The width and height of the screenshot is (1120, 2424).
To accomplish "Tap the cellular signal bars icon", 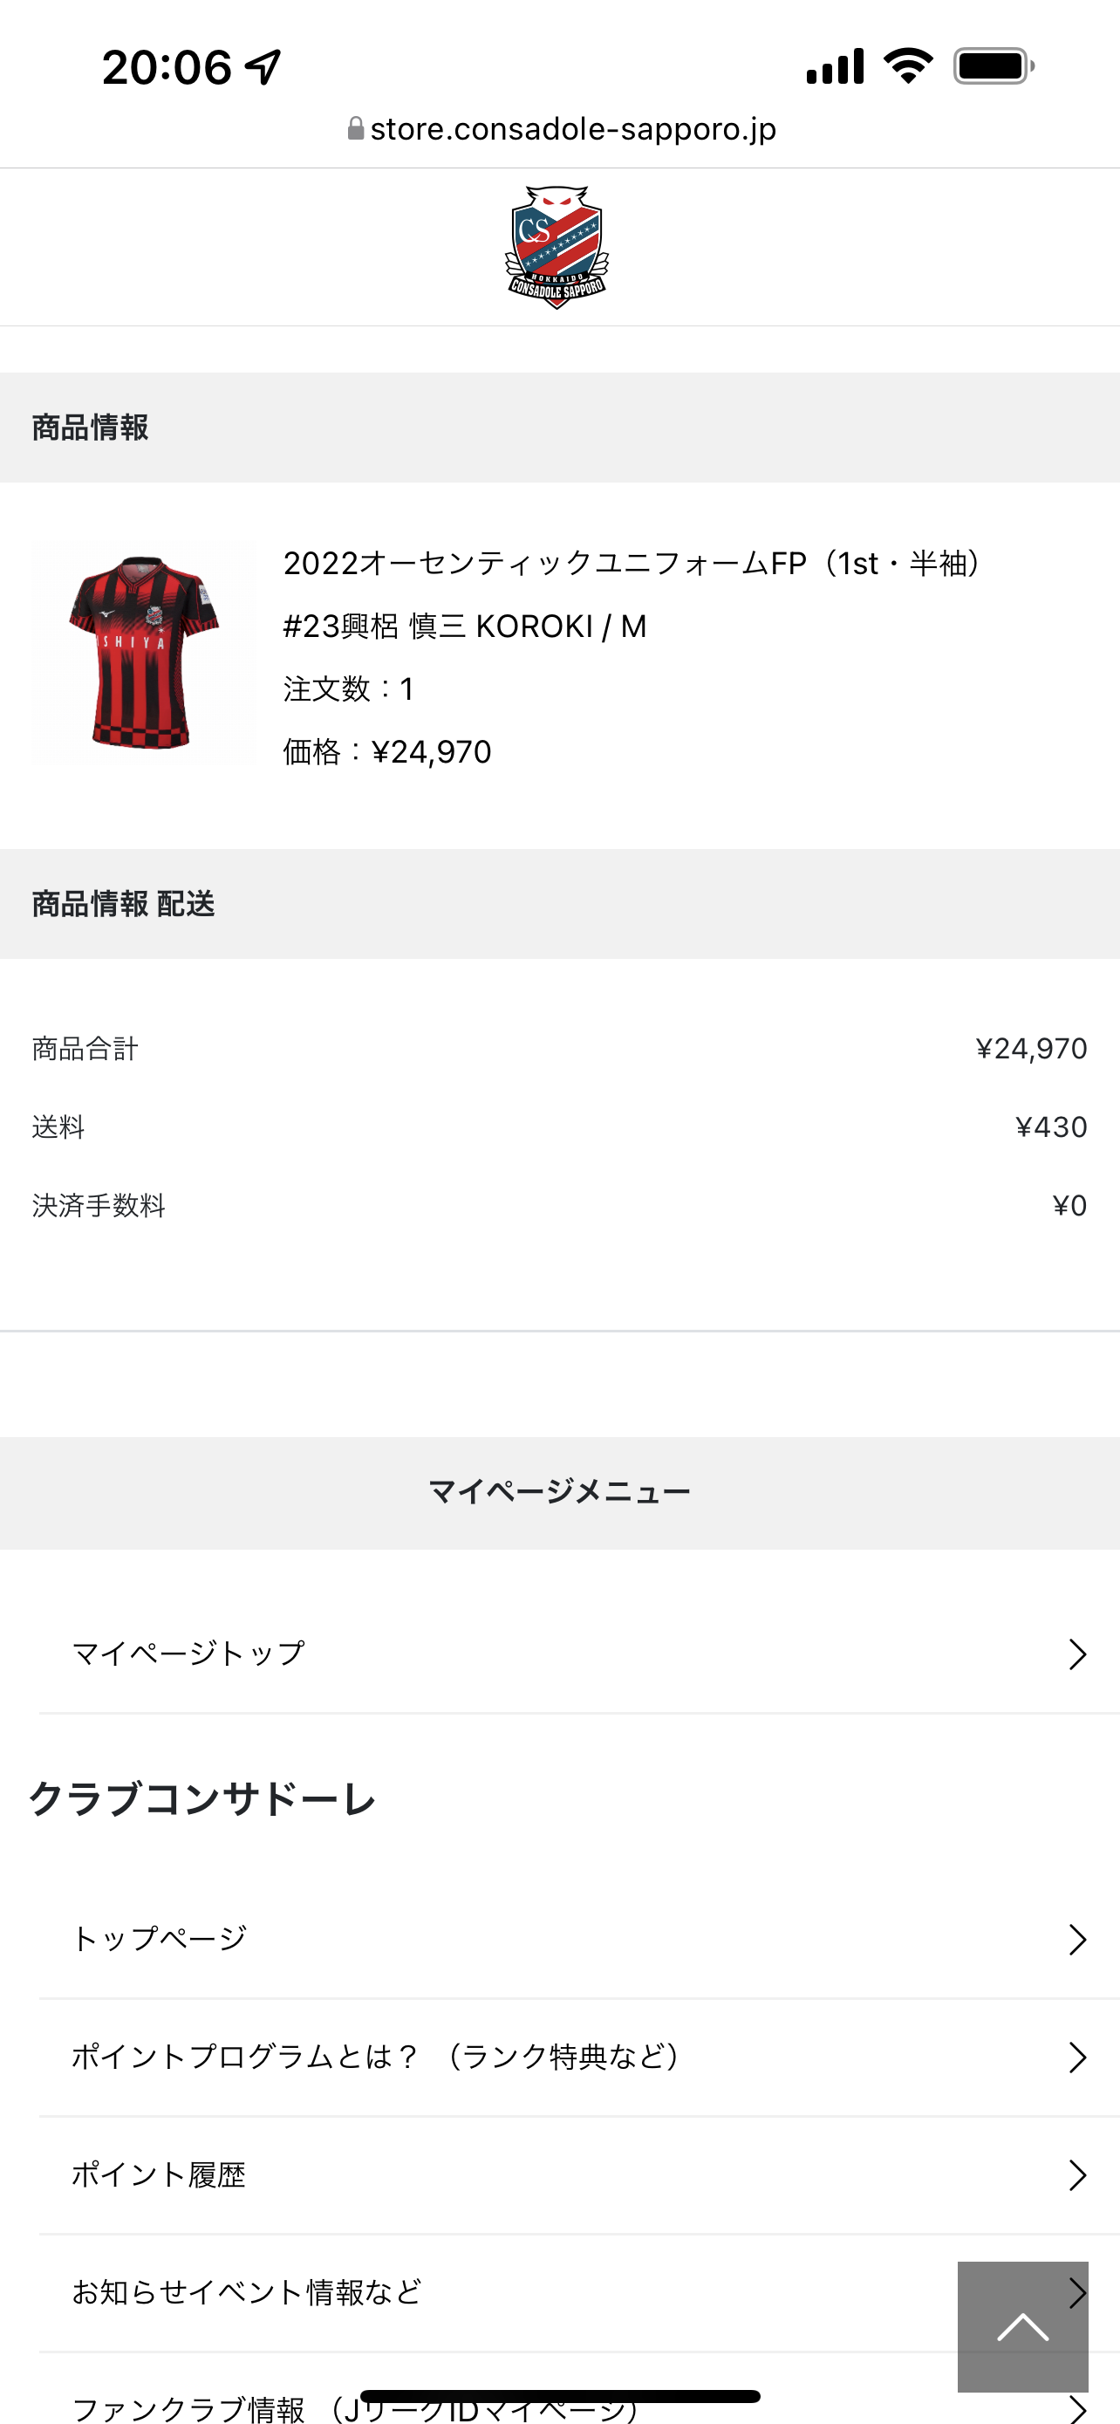I will click(835, 67).
